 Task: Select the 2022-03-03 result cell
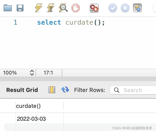pyautogui.click(x=31, y=119)
